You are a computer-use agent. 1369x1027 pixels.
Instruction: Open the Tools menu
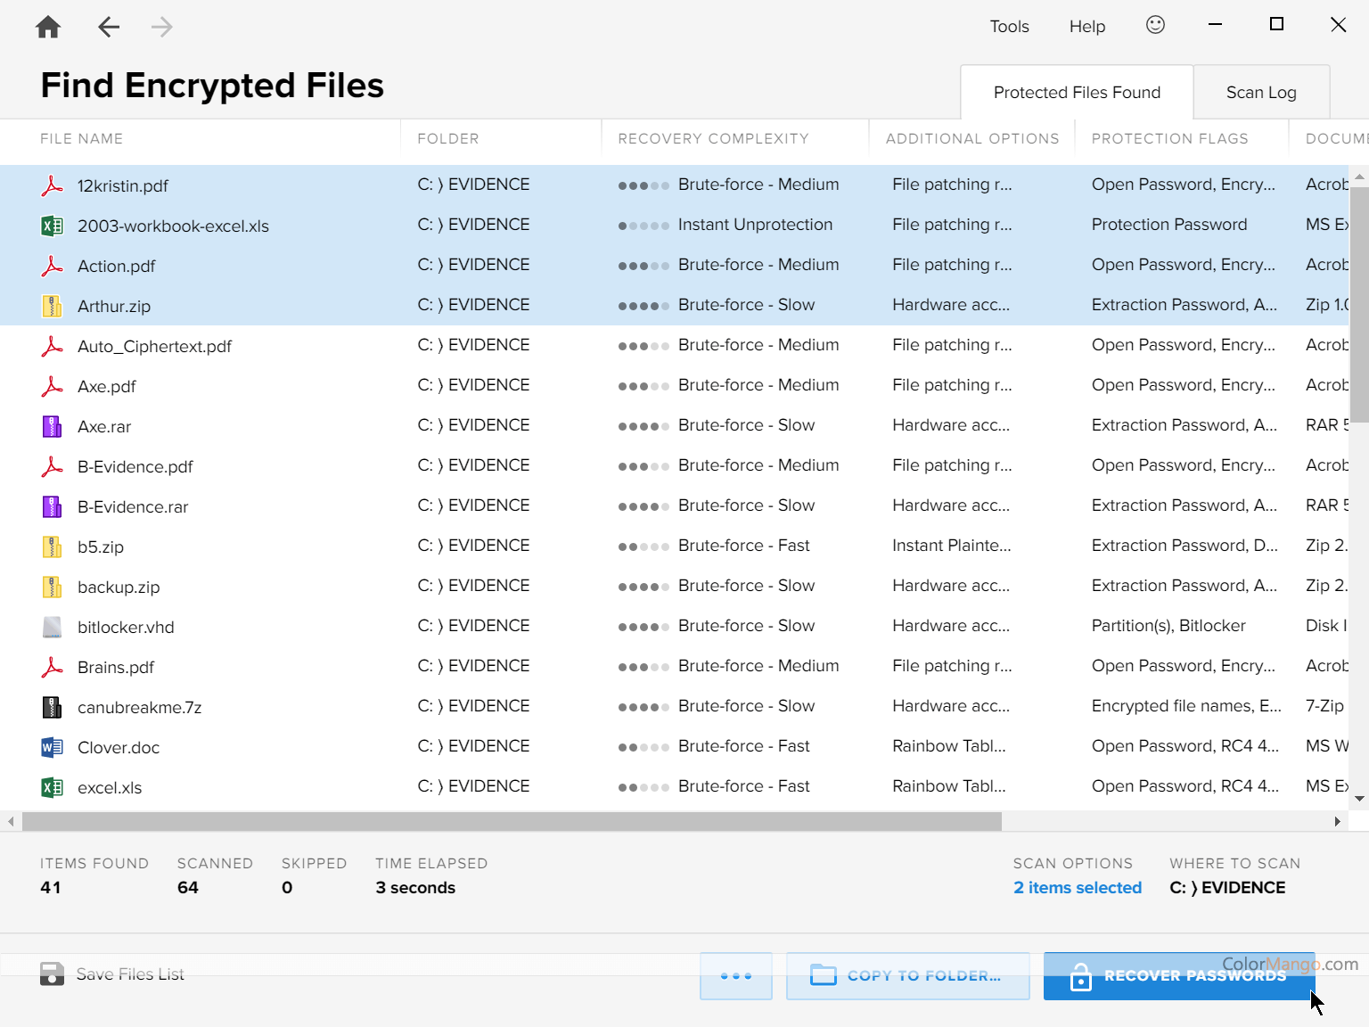(1009, 27)
